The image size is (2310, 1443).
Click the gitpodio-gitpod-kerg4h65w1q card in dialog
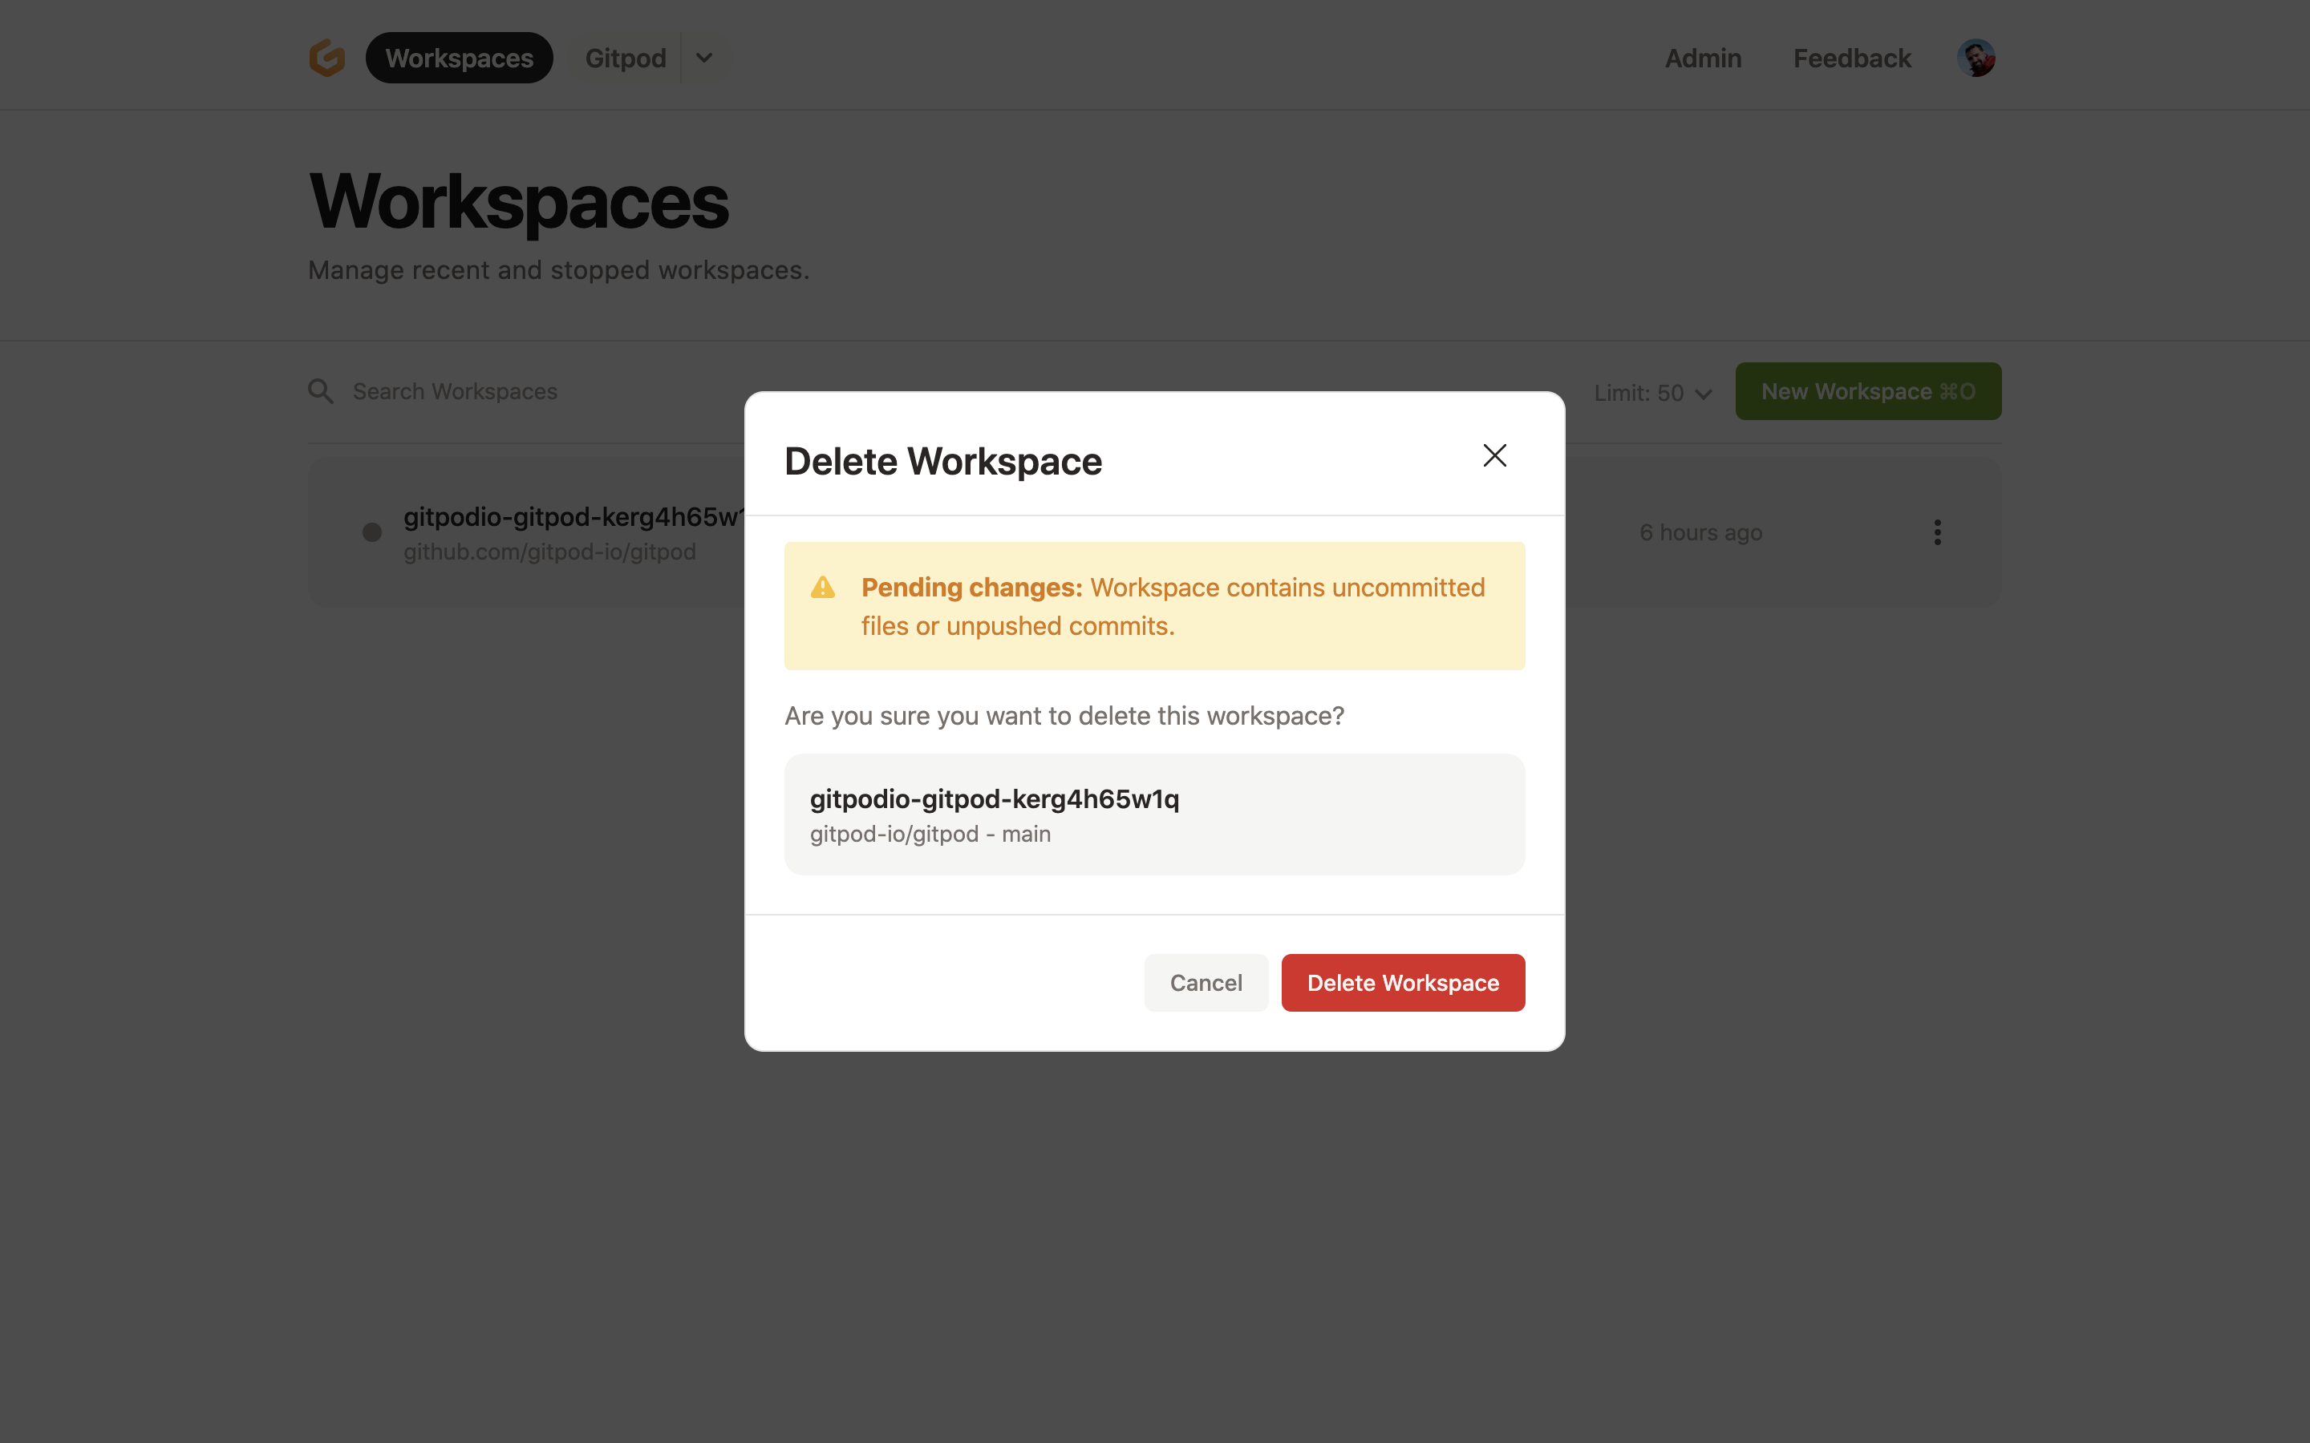click(x=1154, y=814)
